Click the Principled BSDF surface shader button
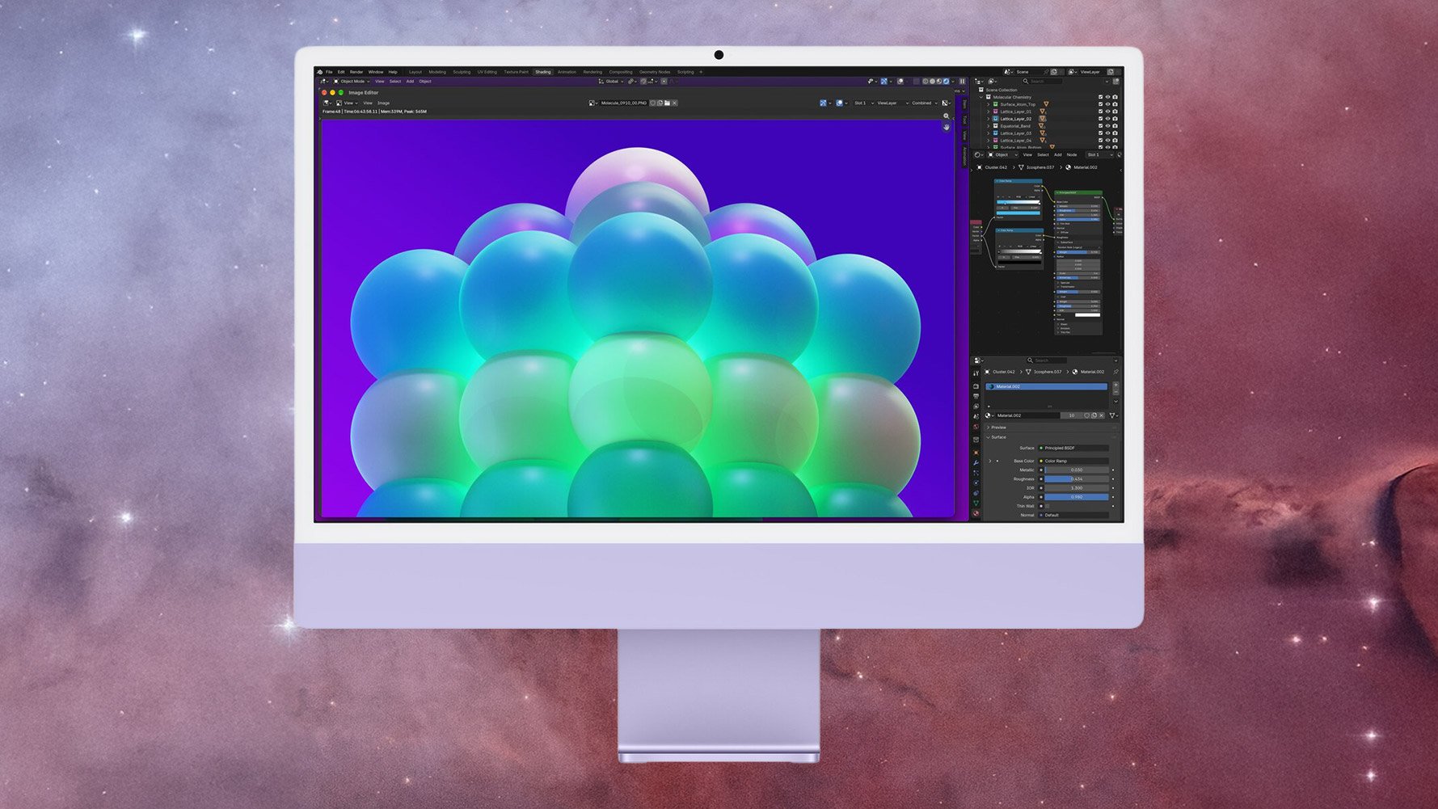 1073,448
